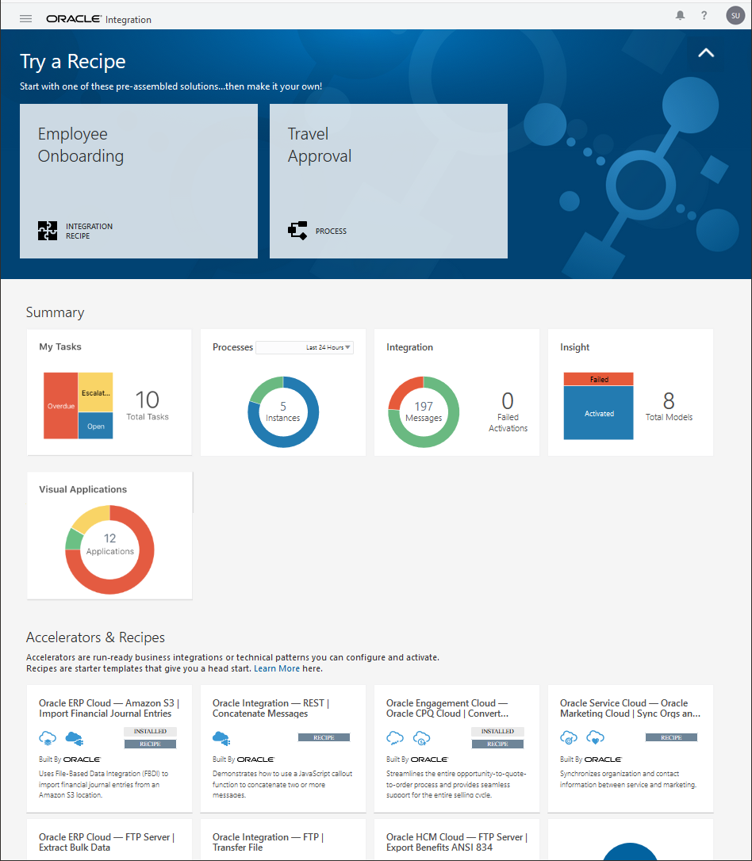This screenshot has width=752, height=861.
Task: Click INSTALLED badge on Engagement Cloud card
Action: click(x=497, y=732)
